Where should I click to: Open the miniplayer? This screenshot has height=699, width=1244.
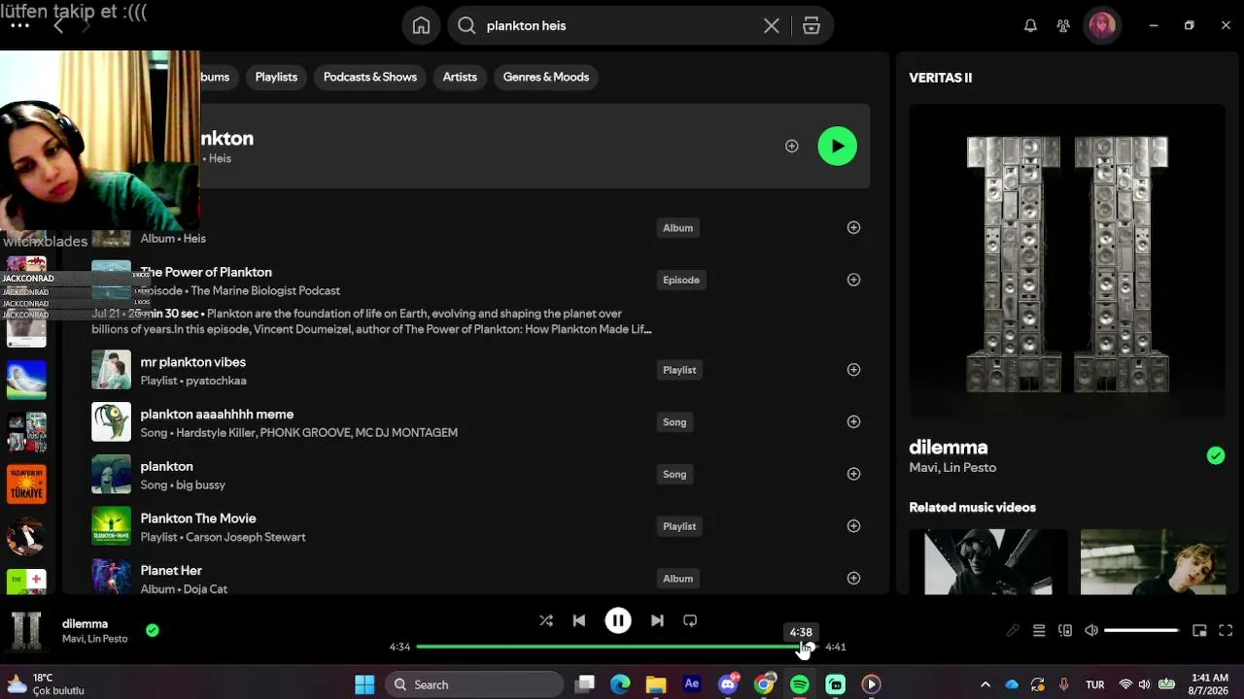pyautogui.click(x=1199, y=631)
